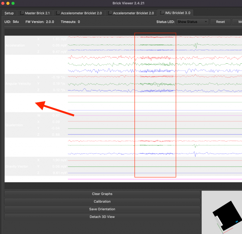
Task: Minimize the window with the yellow button
Action: tap(8, 3)
